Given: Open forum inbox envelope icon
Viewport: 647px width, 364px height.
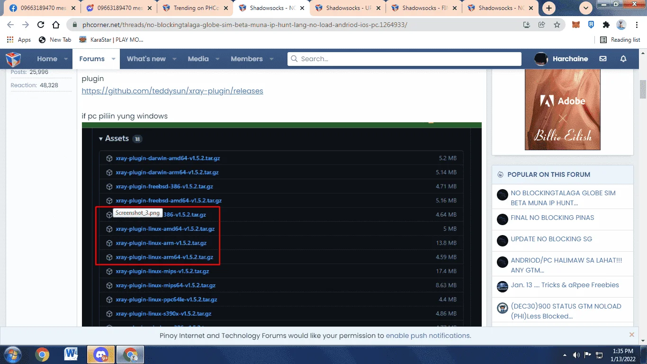Looking at the screenshot, I should (603, 59).
